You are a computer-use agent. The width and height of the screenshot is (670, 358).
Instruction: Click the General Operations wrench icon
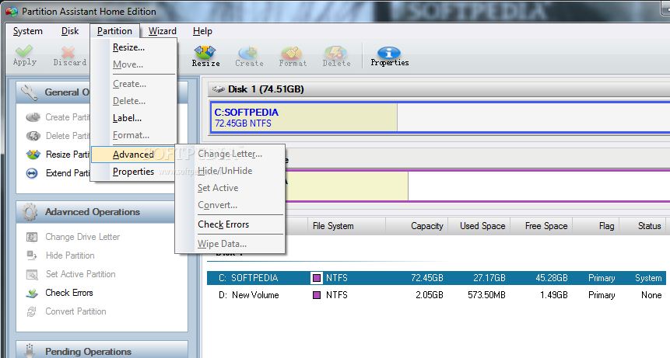29,92
